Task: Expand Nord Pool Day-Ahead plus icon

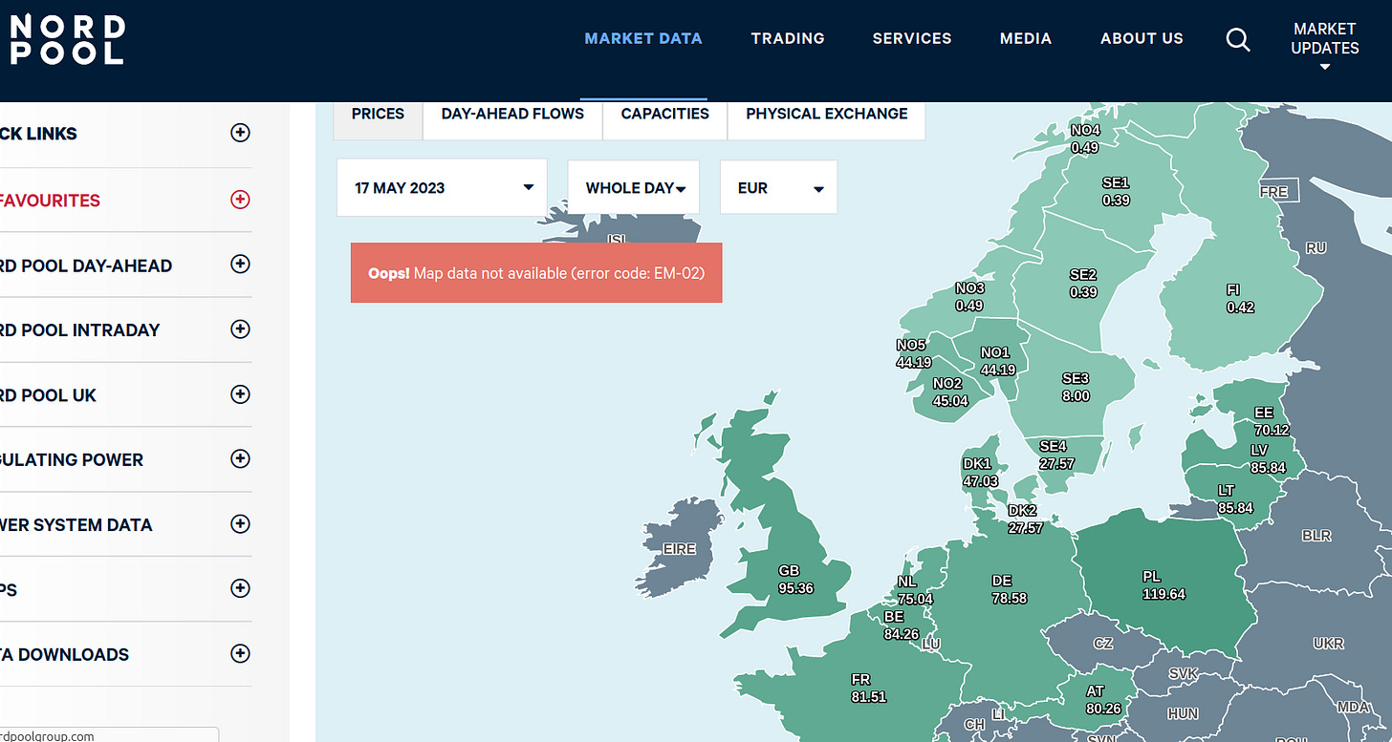Action: (x=240, y=265)
